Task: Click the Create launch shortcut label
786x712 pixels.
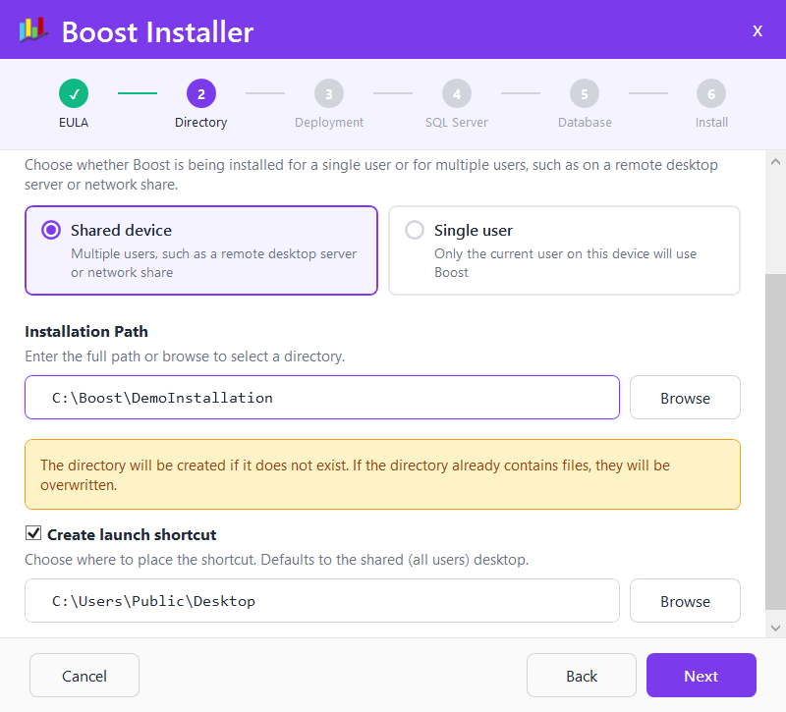Action: click(132, 534)
